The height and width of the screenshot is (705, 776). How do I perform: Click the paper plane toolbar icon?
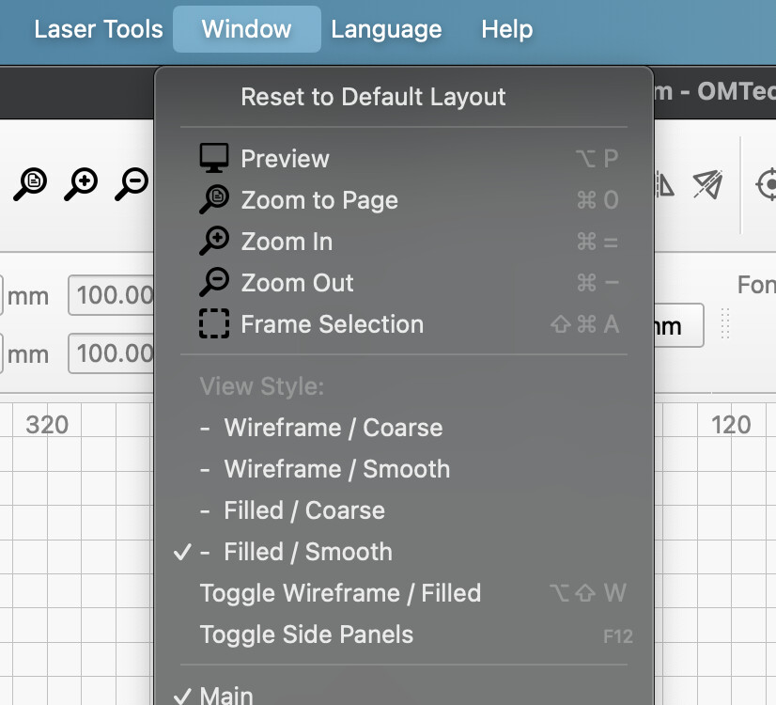point(707,184)
